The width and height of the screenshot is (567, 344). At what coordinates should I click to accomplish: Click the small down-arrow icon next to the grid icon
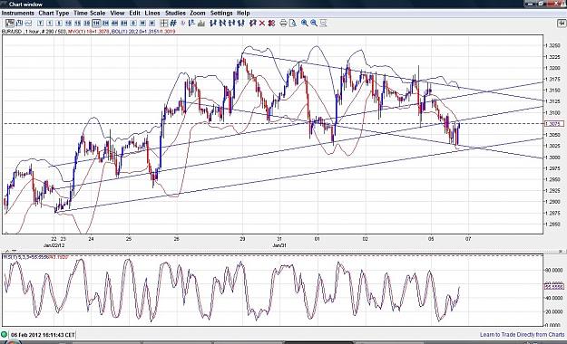[182, 24]
